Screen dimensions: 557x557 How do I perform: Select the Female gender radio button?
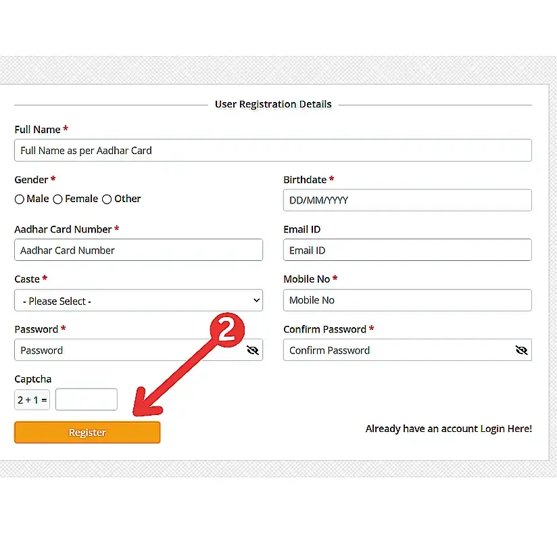click(57, 199)
